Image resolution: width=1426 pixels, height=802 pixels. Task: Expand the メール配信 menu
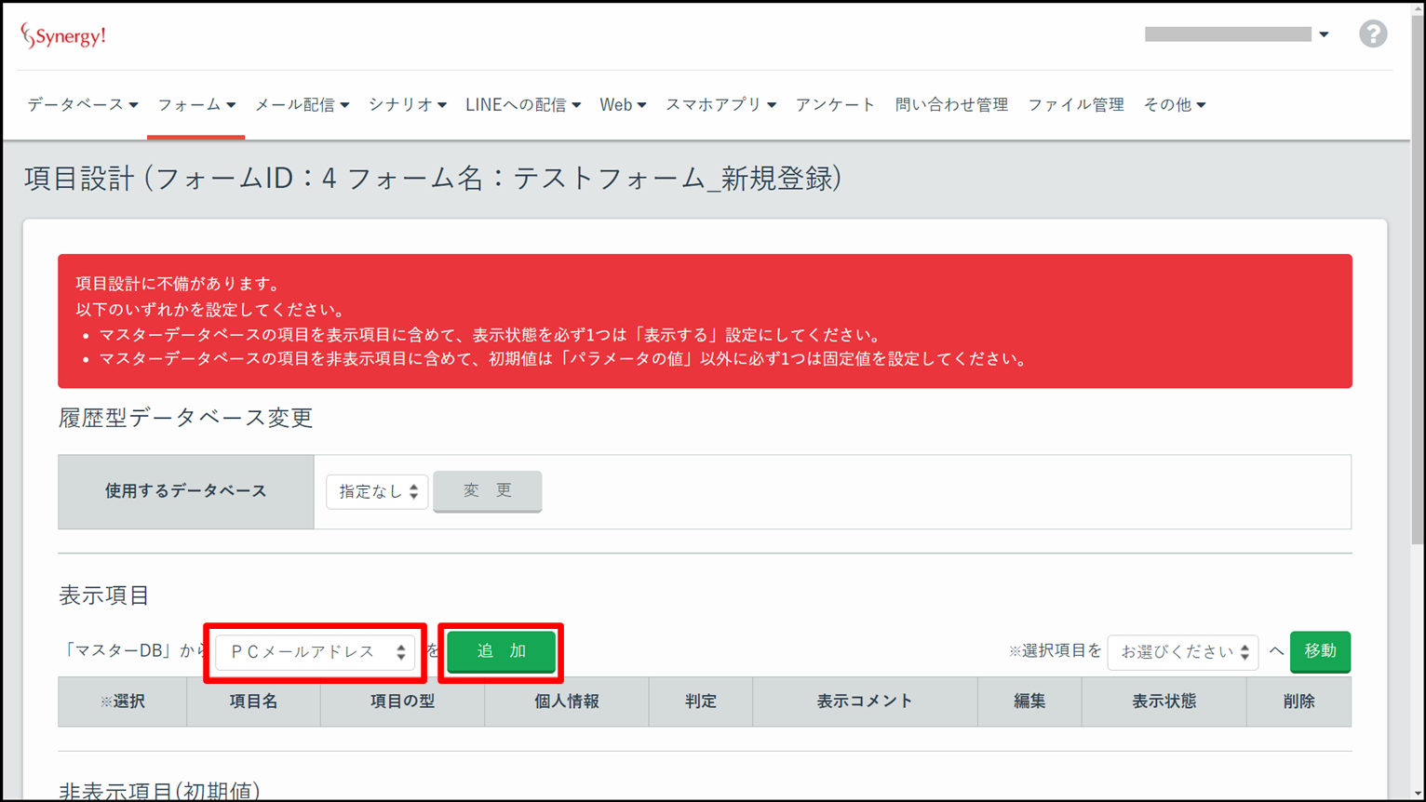pos(302,105)
